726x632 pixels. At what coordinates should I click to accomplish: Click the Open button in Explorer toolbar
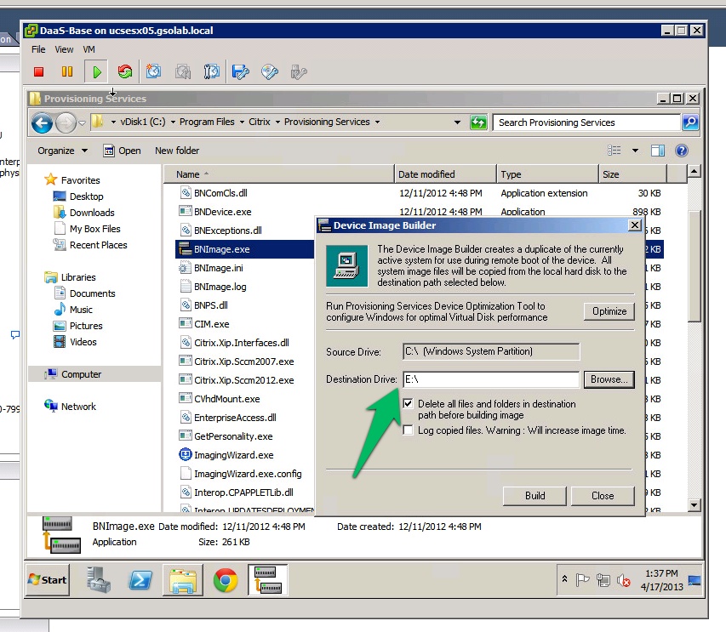click(123, 151)
